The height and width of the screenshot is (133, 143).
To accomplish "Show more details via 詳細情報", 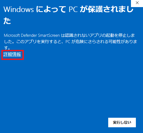I will click(x=12, y=54).
